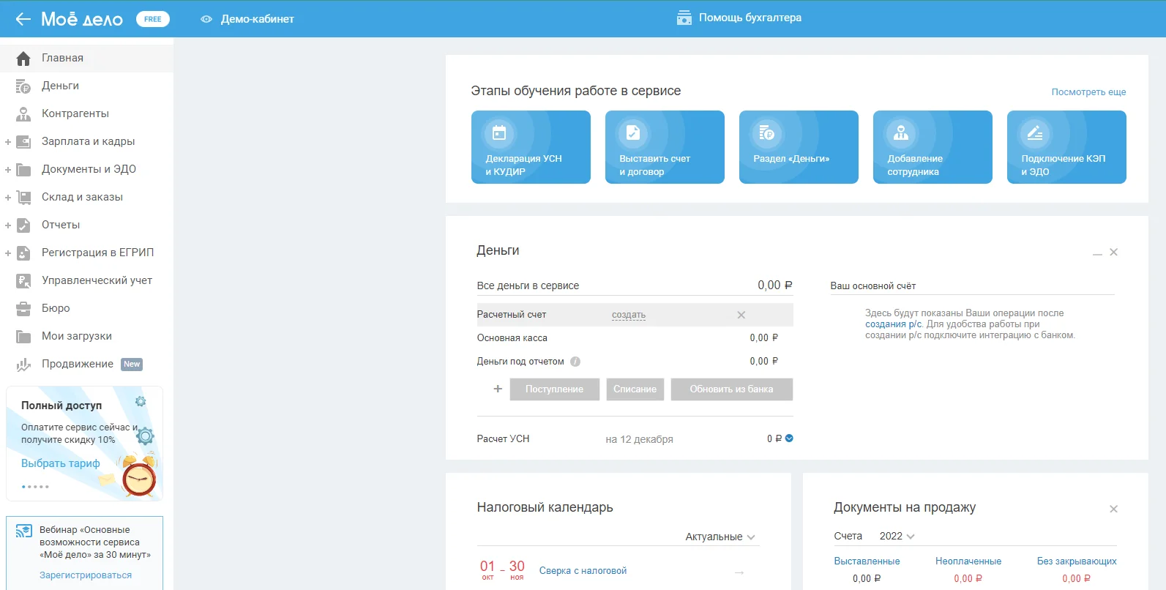Viewport: 1166px width, 590px height.
Task: Click the Подключение КЭП и ЭДО card icon
Action: [1035, 133]
